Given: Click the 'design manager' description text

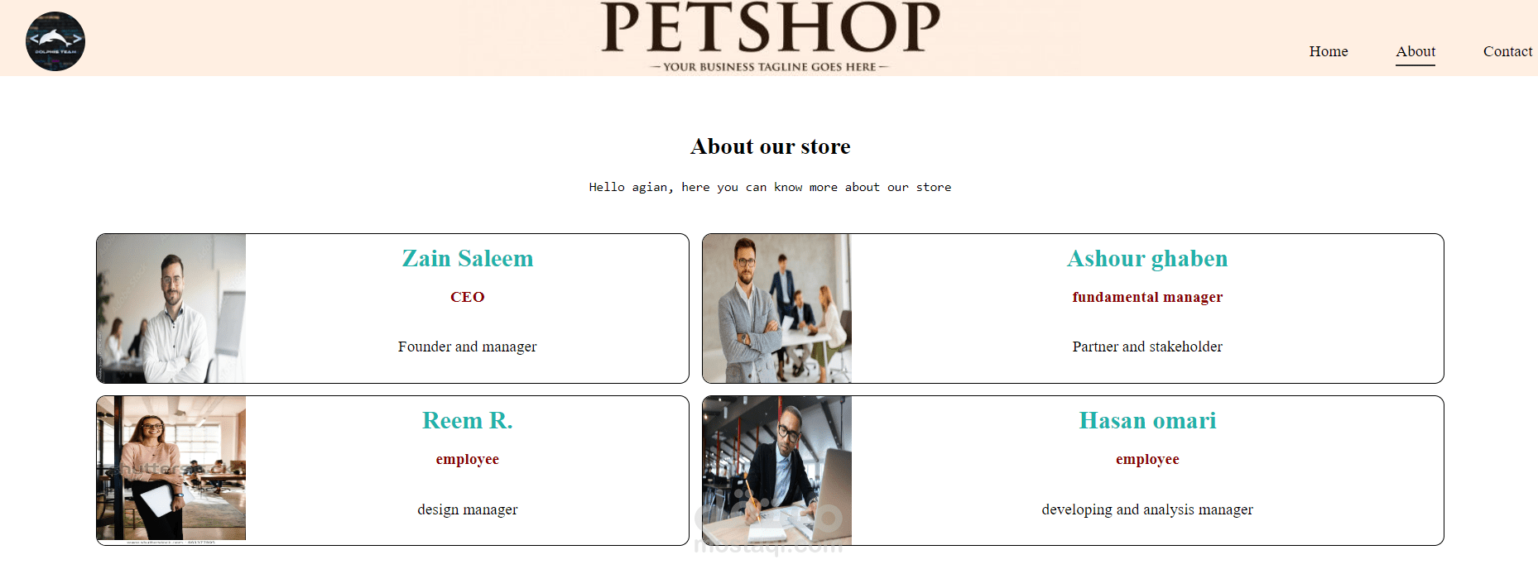Looking at the screenshot, I should [468, 509].
